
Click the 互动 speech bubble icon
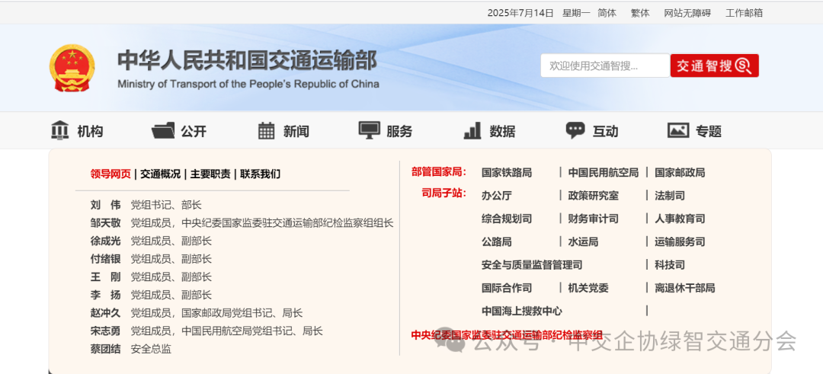point(575,131)
